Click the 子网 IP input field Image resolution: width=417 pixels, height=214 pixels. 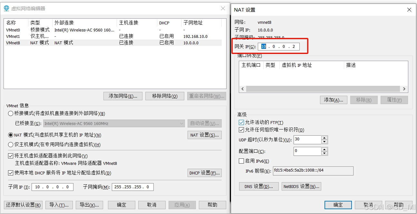[53, 187]
